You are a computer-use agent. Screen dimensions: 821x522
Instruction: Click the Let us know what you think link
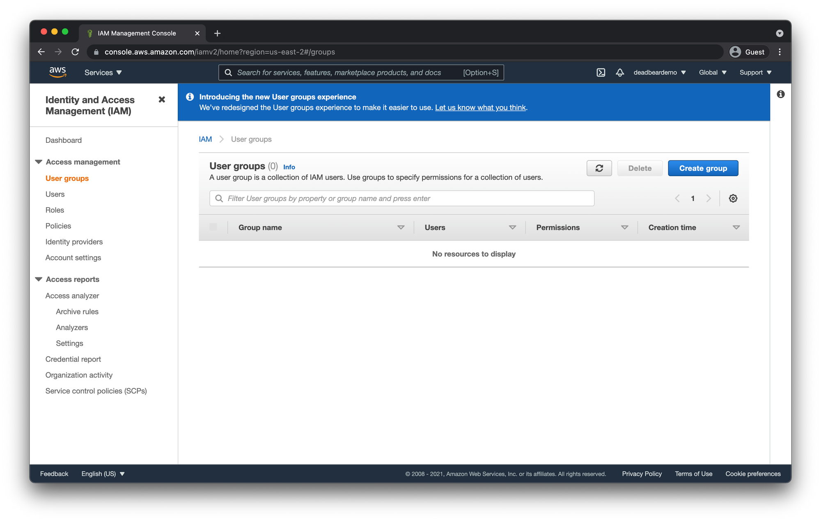481,108
